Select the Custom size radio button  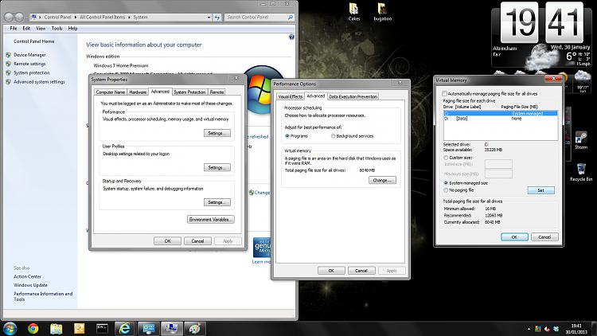point(446,158)
